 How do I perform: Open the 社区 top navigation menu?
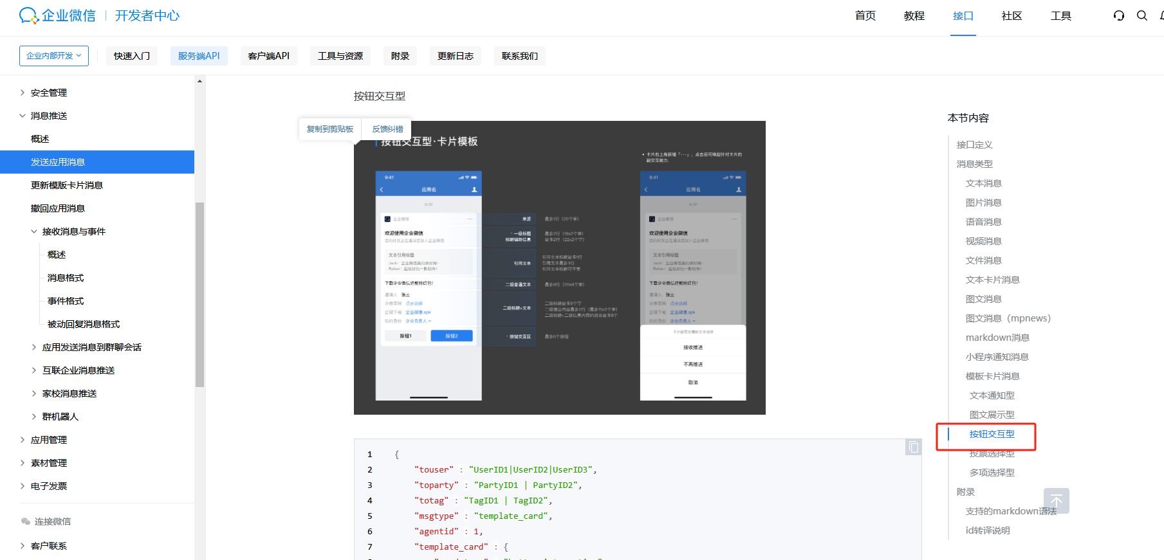pos(1012,15)
